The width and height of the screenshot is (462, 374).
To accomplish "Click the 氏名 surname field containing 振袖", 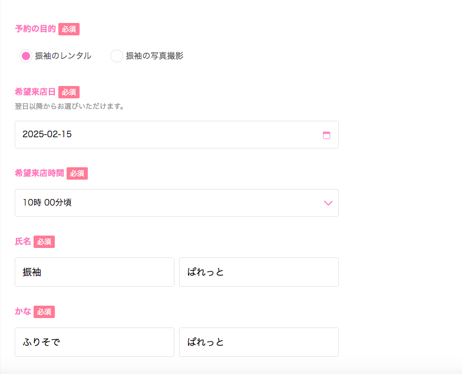I will (x=94, y=272).
